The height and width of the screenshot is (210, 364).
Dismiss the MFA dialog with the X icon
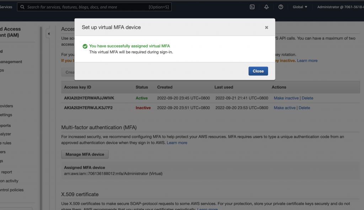pos(267,27)
